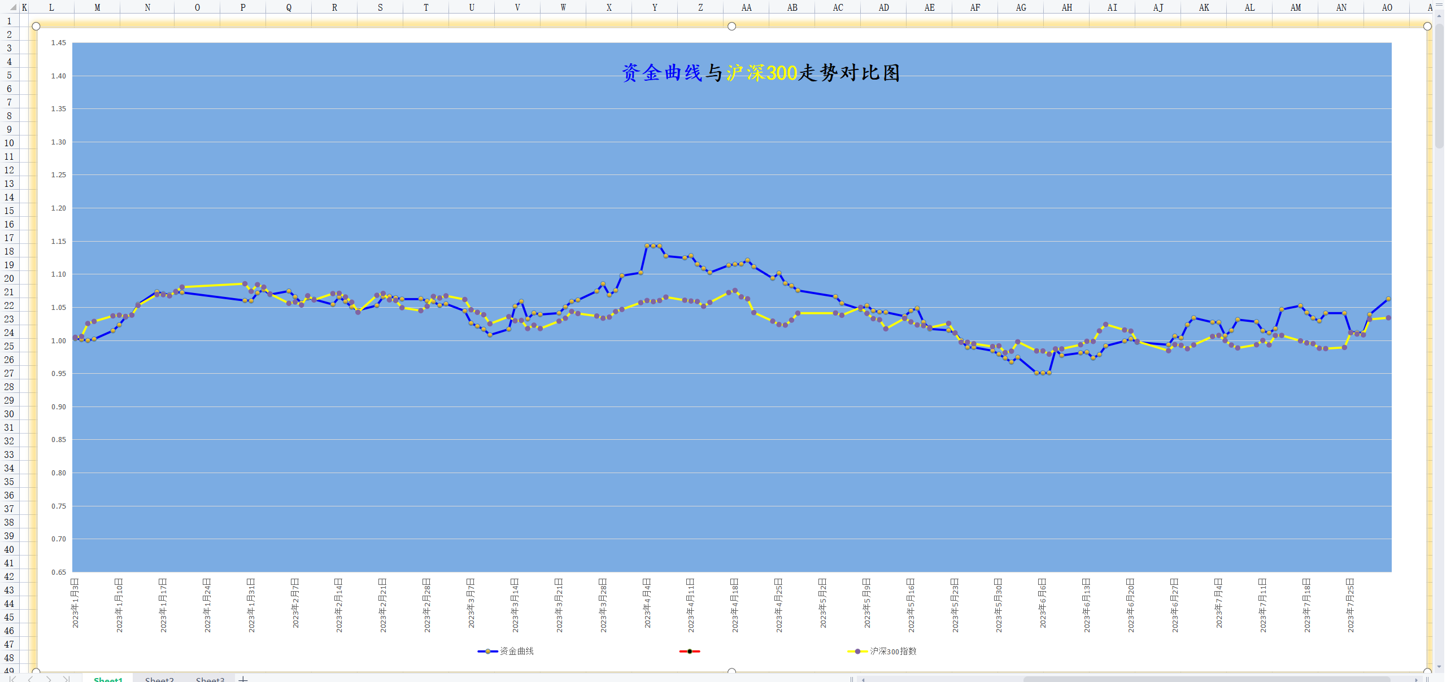Image resolution: width=1455 pixels, height=682 pixels.
Task: Select column header AA
Action: click(x=746, y=7)
